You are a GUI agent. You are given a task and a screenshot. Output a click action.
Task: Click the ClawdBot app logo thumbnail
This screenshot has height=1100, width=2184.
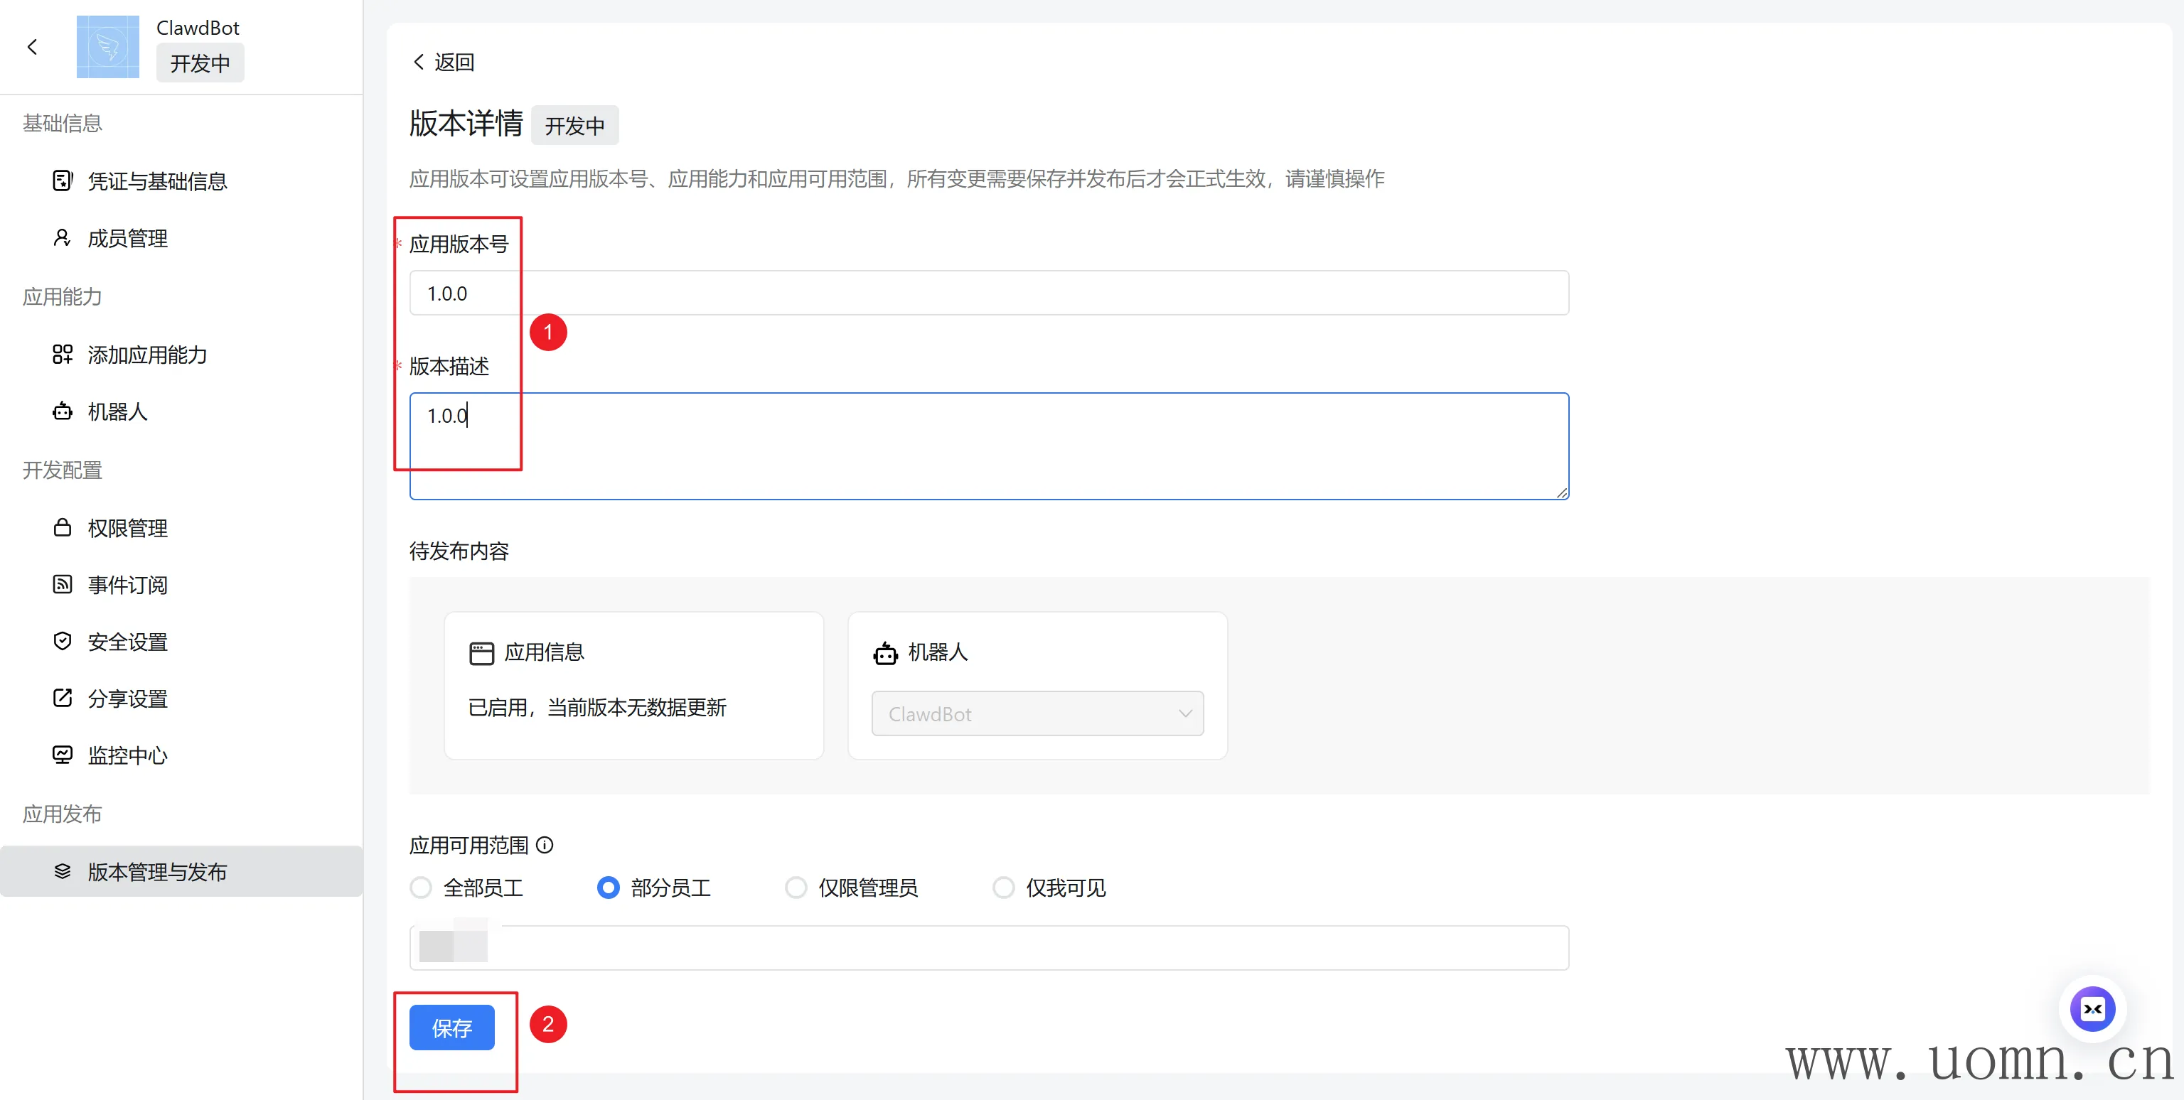[107, 47]
